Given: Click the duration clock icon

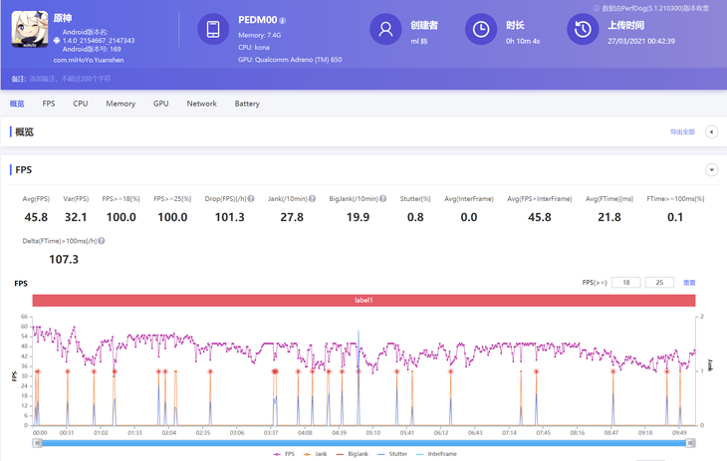Looking at the screenshot, I should (481, 30).
